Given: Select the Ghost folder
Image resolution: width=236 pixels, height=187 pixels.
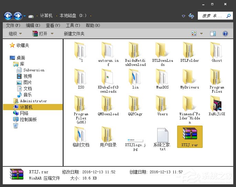Looking at the screenshot, I should pos(217,52).
